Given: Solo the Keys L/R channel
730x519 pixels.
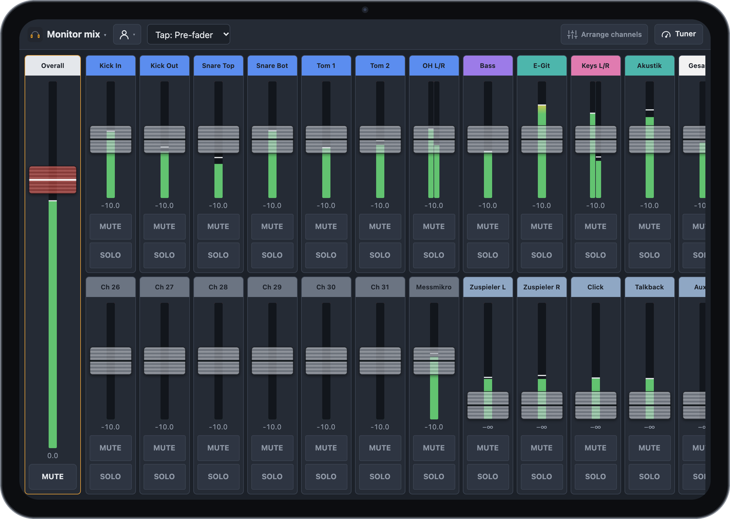Looking at the screenshot, I should point(595,255).
